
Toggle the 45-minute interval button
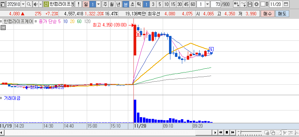coord(186,4)
